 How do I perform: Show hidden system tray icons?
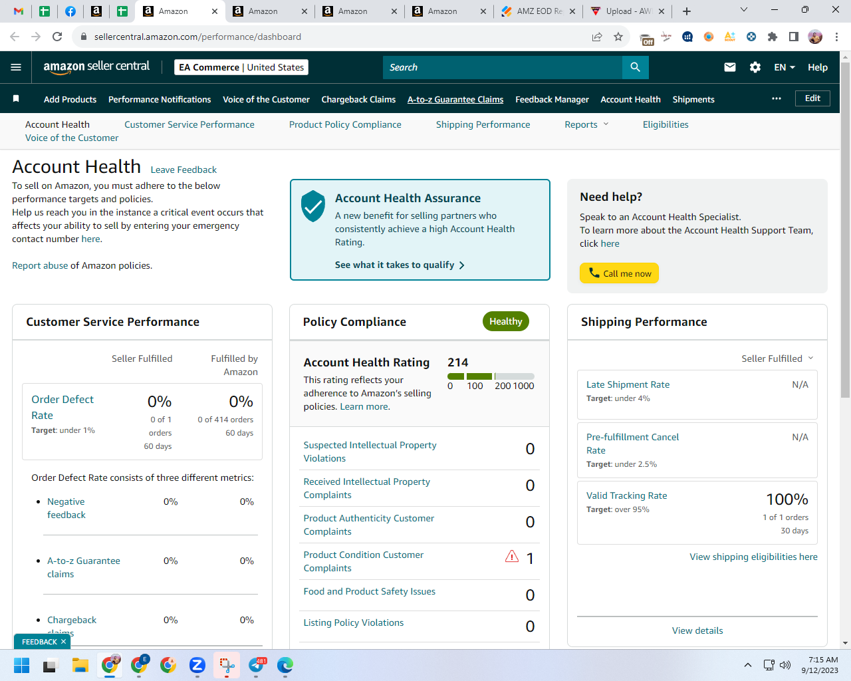click(x=748, y=665)
